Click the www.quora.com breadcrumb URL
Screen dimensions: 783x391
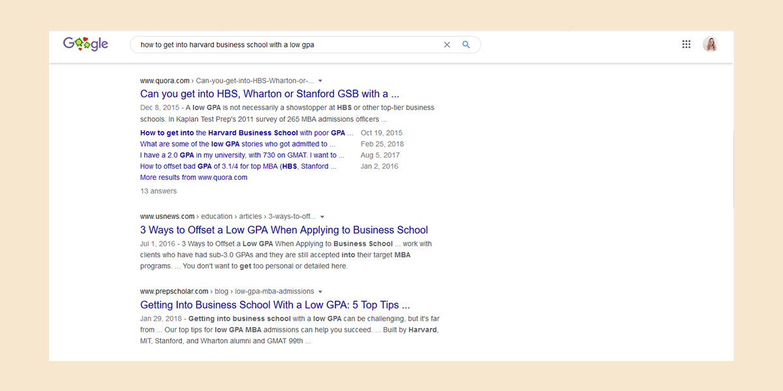pyautogui.click(x=227, y=81)
